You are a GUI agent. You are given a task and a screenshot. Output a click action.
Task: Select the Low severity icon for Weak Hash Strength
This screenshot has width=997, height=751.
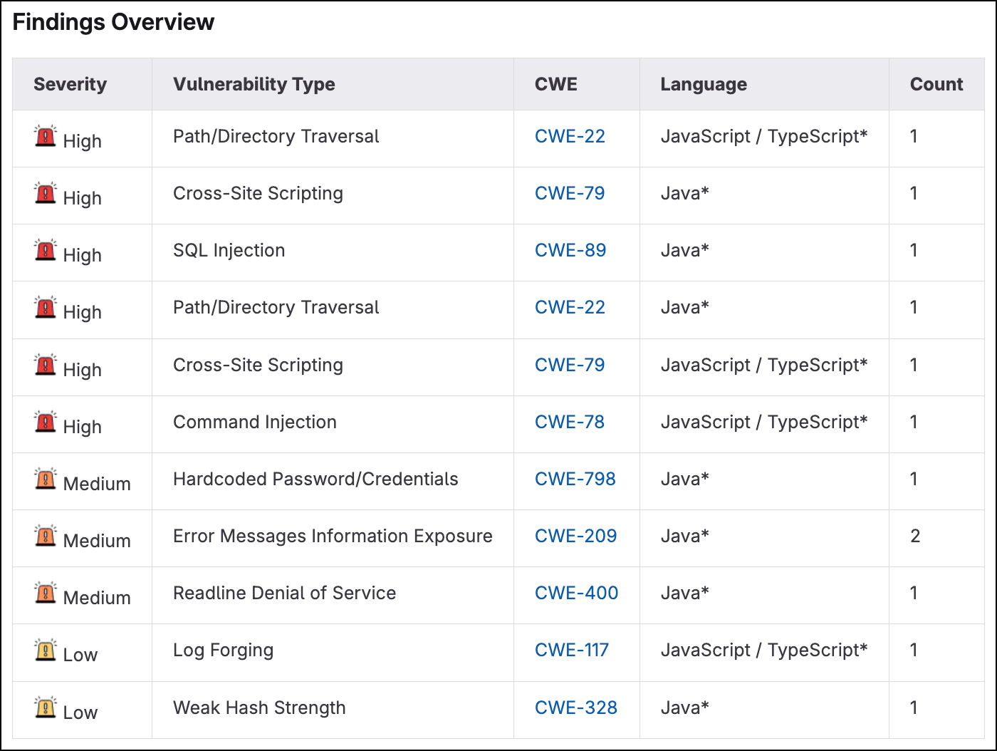point(46,708)
